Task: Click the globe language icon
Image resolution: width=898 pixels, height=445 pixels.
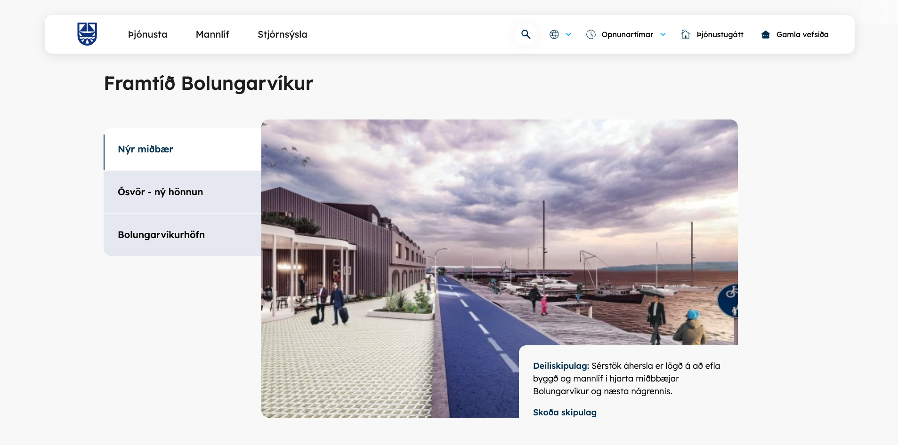Action: 554,34
